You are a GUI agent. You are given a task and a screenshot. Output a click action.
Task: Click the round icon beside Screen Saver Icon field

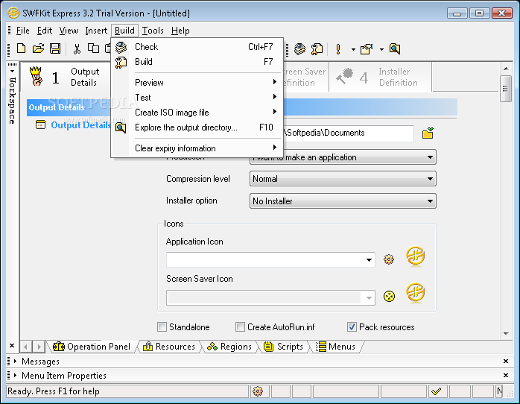[389, 296]
